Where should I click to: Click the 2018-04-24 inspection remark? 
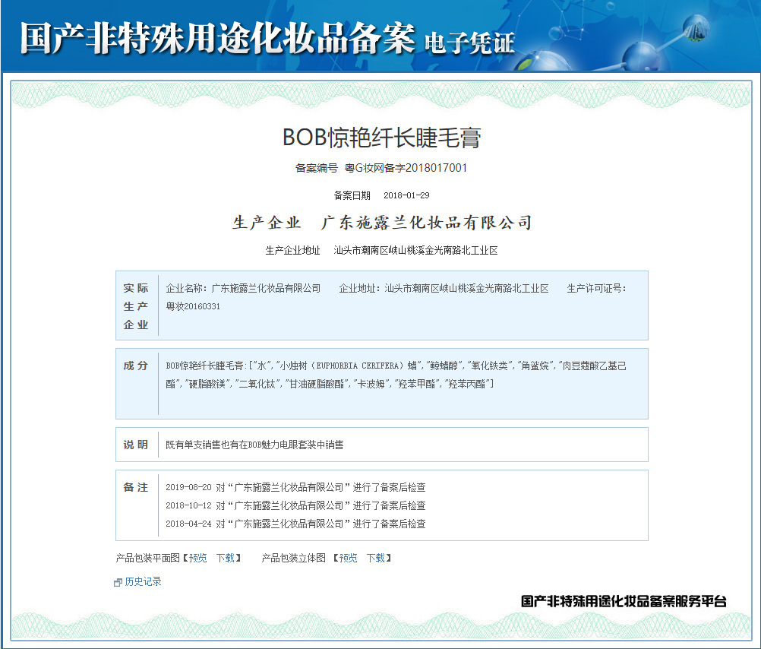(295, 524)
